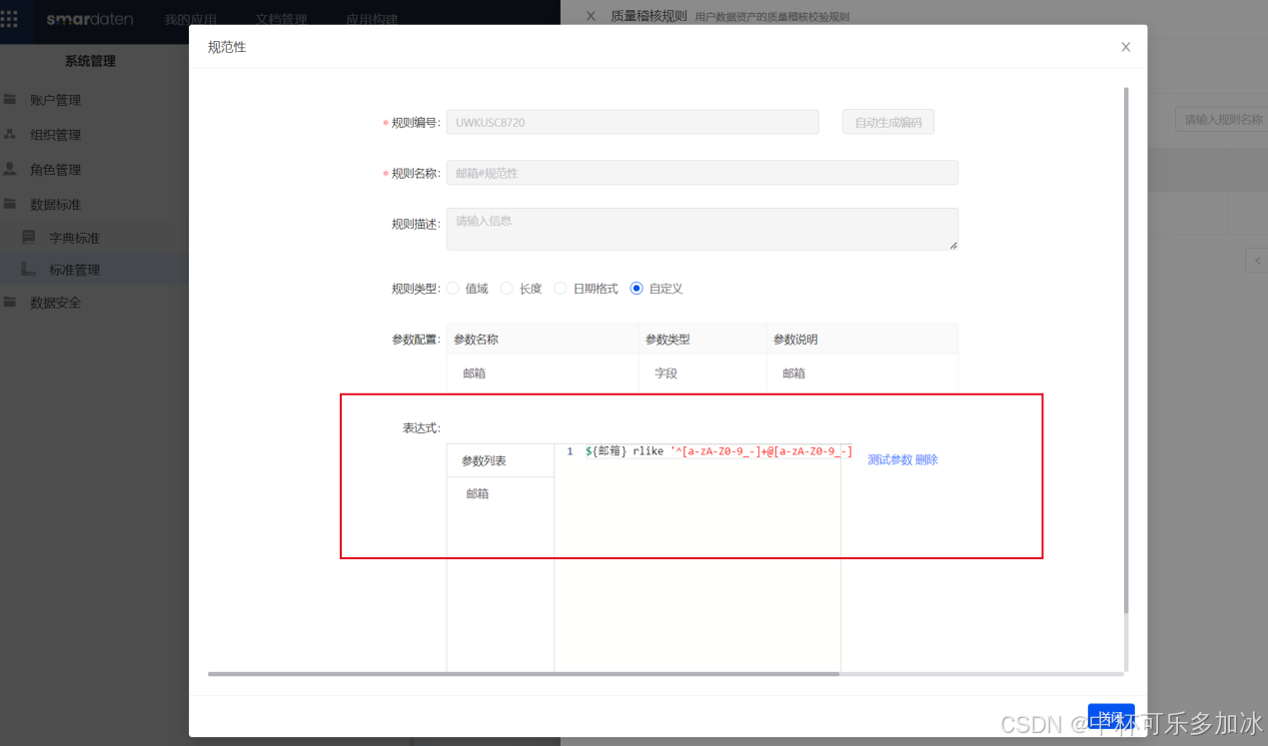Open 角色管理 in the sidebar
The width and height of the screenshot is (1268, 746).
(x=55, y=170)
